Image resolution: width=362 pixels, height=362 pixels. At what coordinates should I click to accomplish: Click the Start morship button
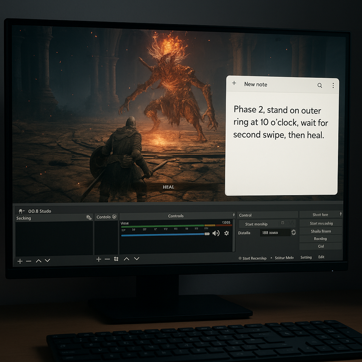click(x=256, y=224)
